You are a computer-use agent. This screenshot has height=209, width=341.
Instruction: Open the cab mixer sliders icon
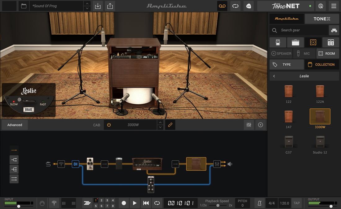click(249, 125)
